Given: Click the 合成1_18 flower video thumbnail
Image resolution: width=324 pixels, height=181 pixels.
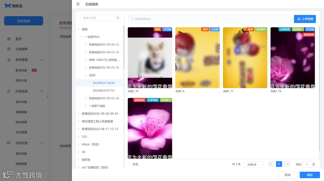Looking at the screenshot, I should (x=292, y=57).
